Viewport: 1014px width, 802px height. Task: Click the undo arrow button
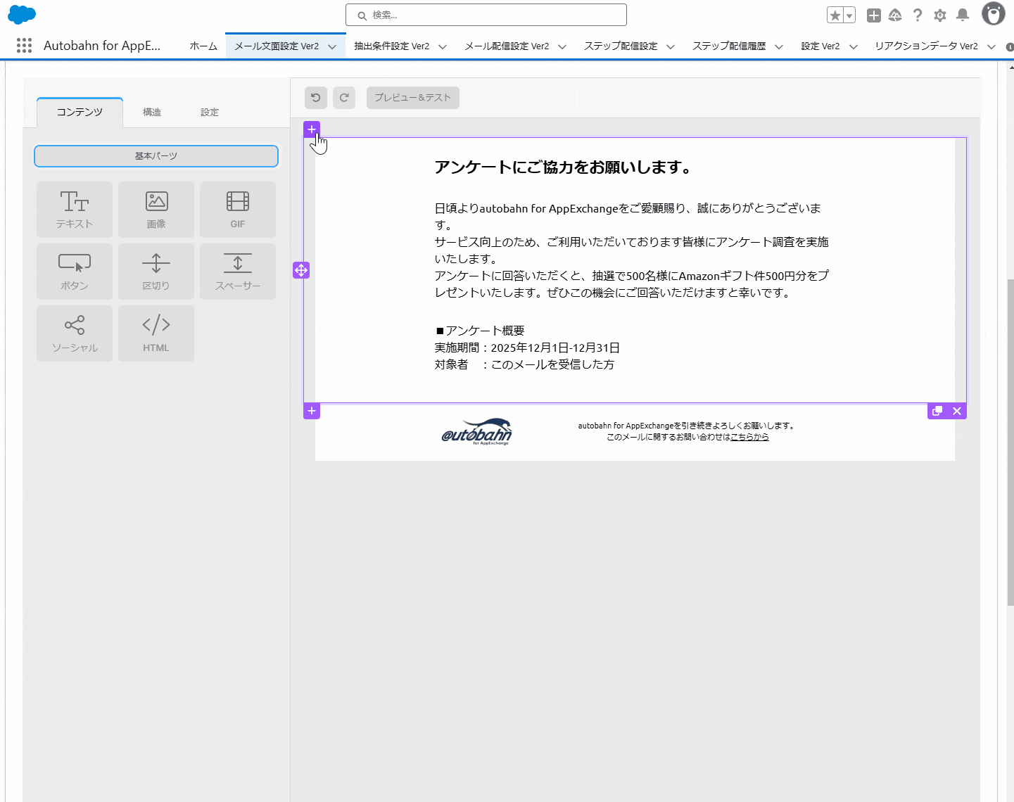pyautogui.click(x=316, y=98)
